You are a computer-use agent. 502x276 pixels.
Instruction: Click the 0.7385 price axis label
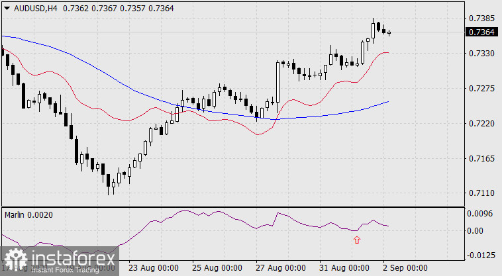(481, 18)
